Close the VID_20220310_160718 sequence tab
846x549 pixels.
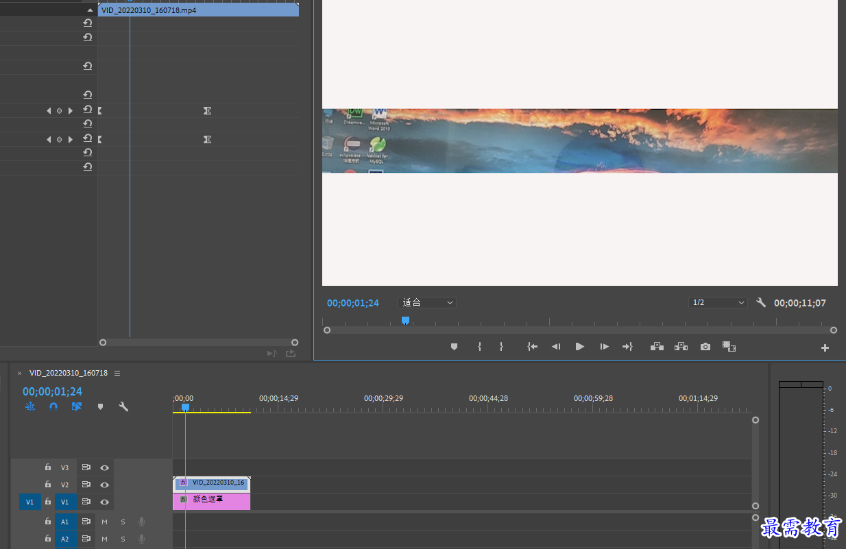(x=19, y=374)
